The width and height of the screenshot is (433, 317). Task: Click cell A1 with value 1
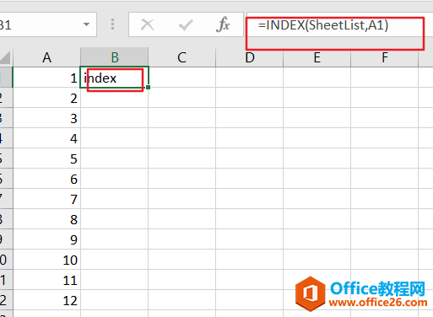coord(46,78)
